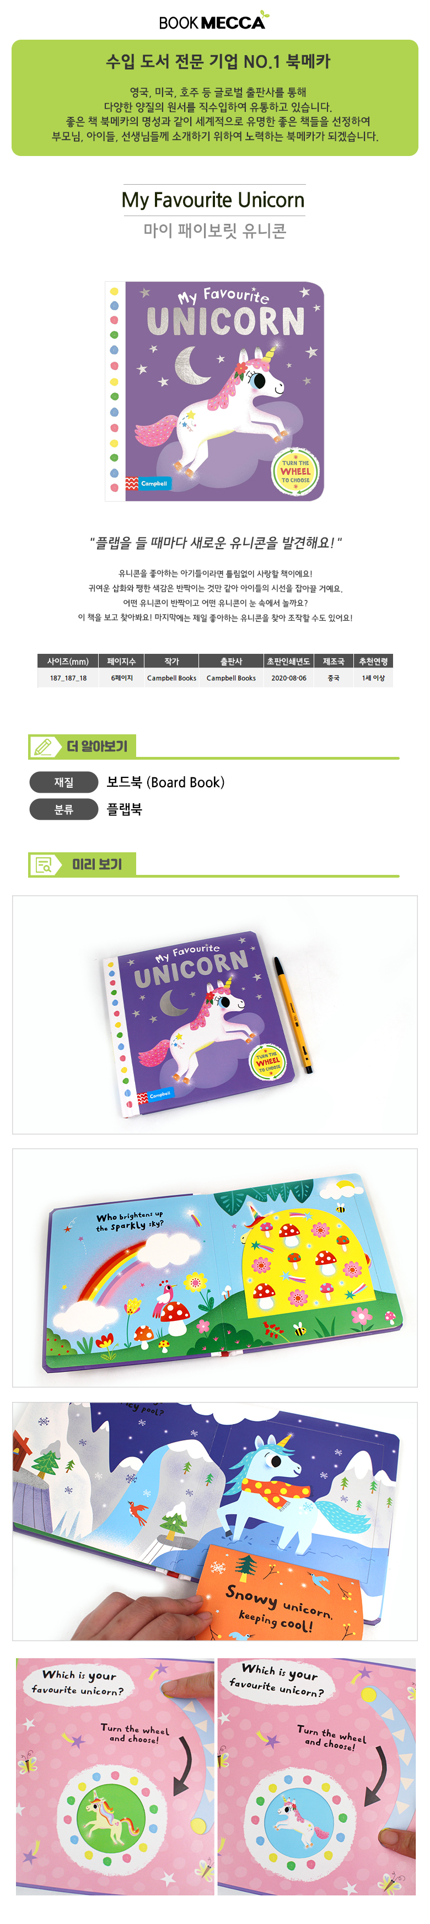The width and height of the screenshot is (430, 1924).
Task: Open the snowy unicorn preview image
Action: 215,1522
